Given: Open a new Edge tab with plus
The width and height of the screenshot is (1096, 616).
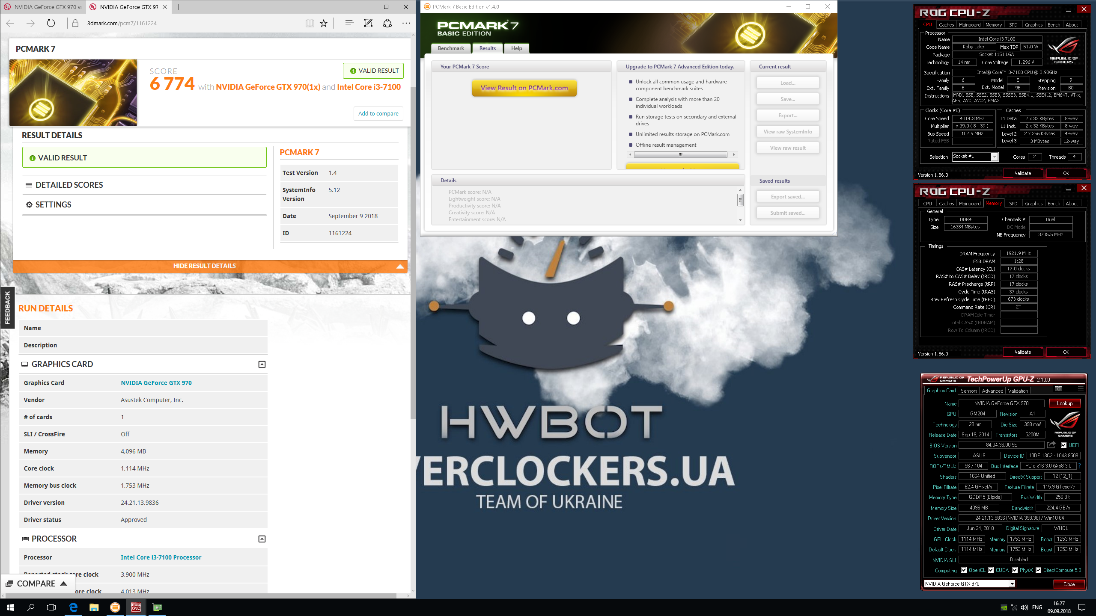Looking at the screenshot, I should coord(179,7).
